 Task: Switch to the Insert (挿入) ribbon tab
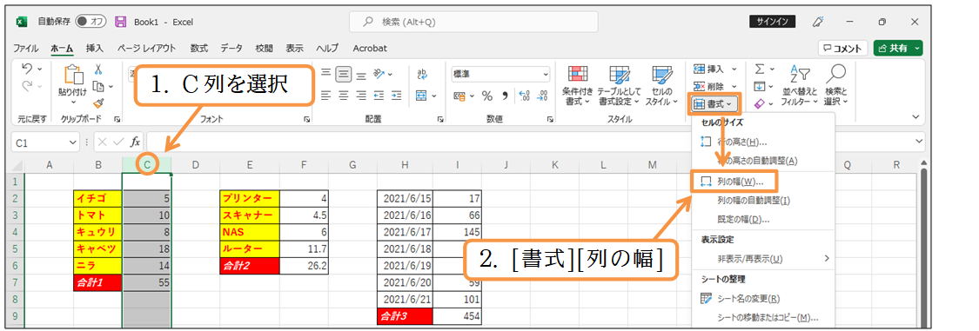coord(95,48)
